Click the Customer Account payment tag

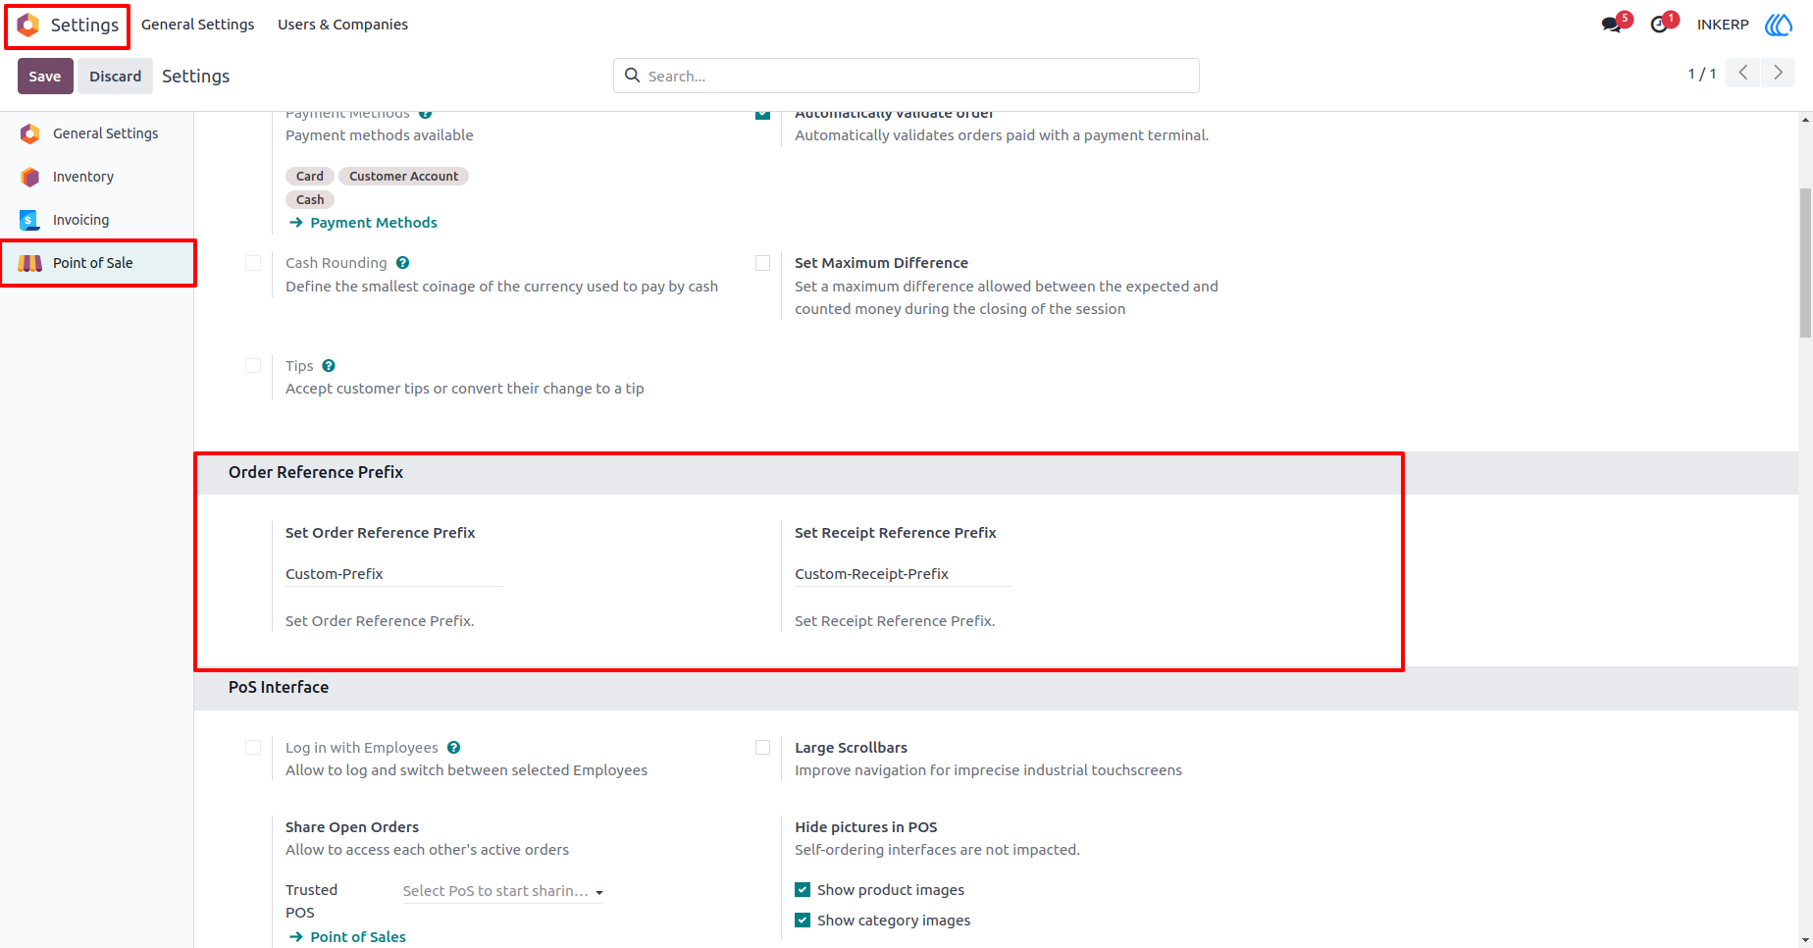coord(403,177)
